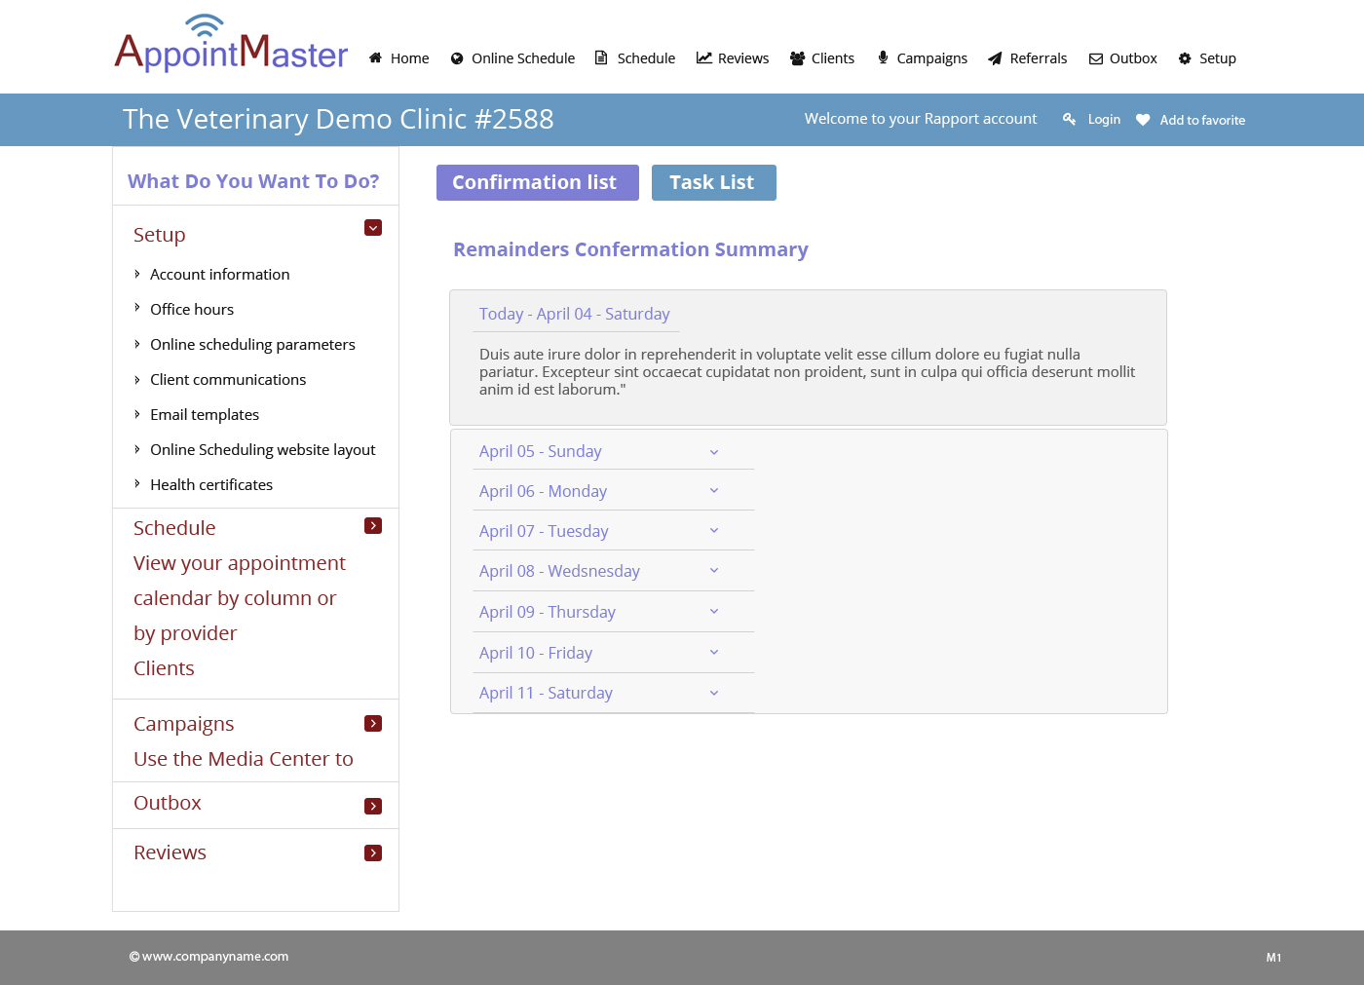Click www.companyname.com footer link
Screen dimensions: 1364x985
(x=215, y=957)
